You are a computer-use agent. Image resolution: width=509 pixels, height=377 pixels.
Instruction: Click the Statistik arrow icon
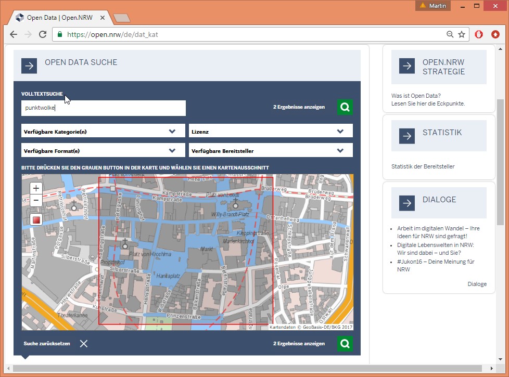407,136
